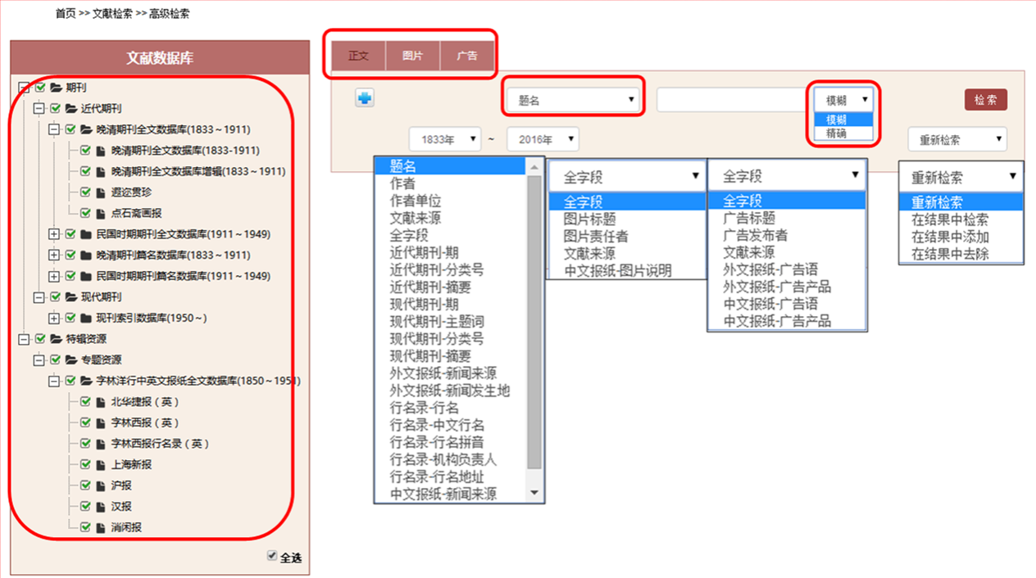1036x578 pixels.
Task: Click the folder icon beside 现代期刊
Action: click(x=71, y=297)
